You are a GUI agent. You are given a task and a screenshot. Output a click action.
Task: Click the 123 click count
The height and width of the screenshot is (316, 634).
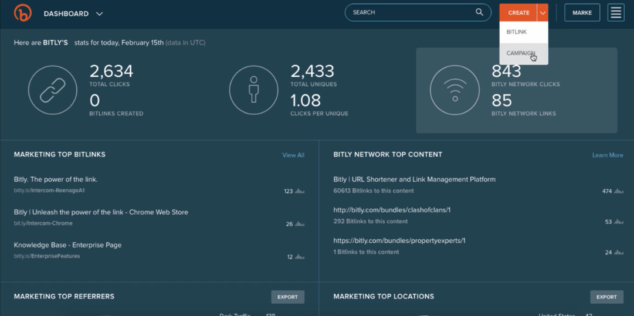click(x=289, y=192)
